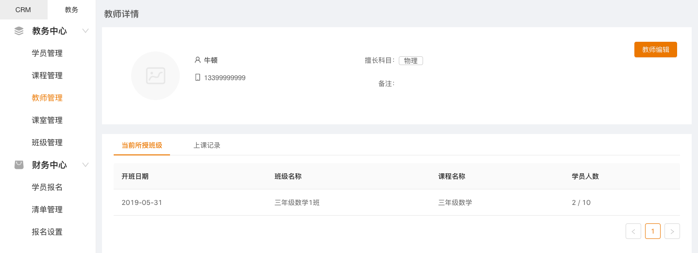The width and height of the screenshot is (698, 253).
Task: Open 学员管理 in sidebar
Action: click(x=47, y=53)
